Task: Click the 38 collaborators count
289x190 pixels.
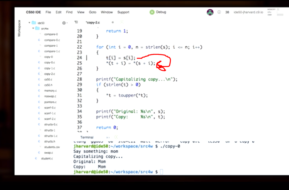Action: point(227,12)
